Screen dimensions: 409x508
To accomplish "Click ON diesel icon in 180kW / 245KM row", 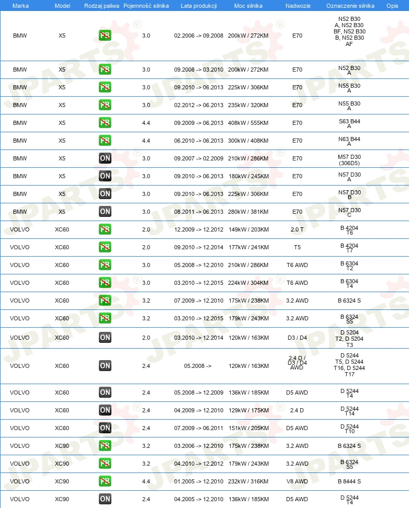I will click(105, 176).
